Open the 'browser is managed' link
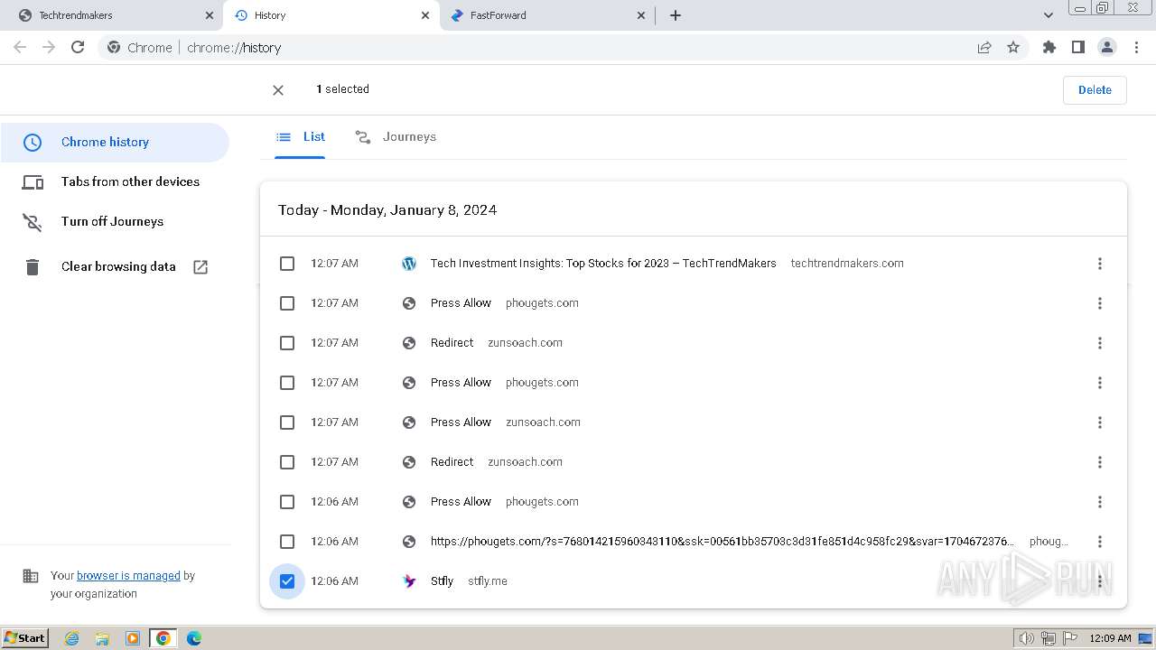The height and width of the screenshot is (650, 1156). point(128,575)
